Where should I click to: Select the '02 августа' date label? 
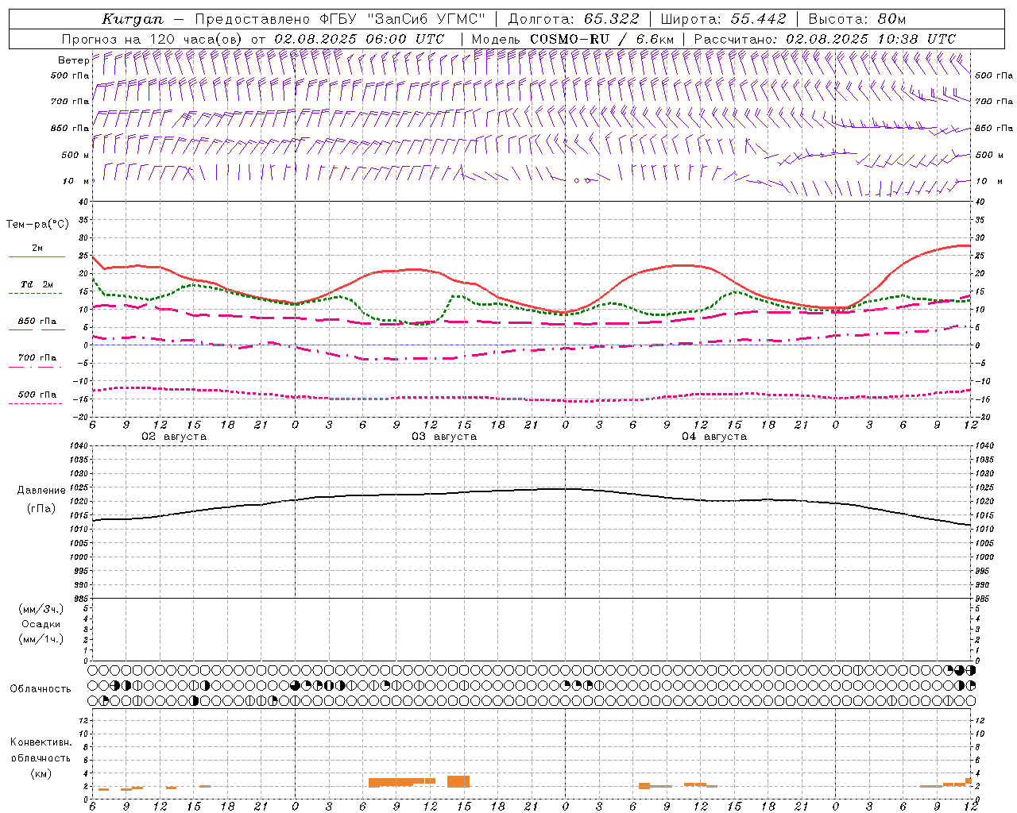[174, 437]
